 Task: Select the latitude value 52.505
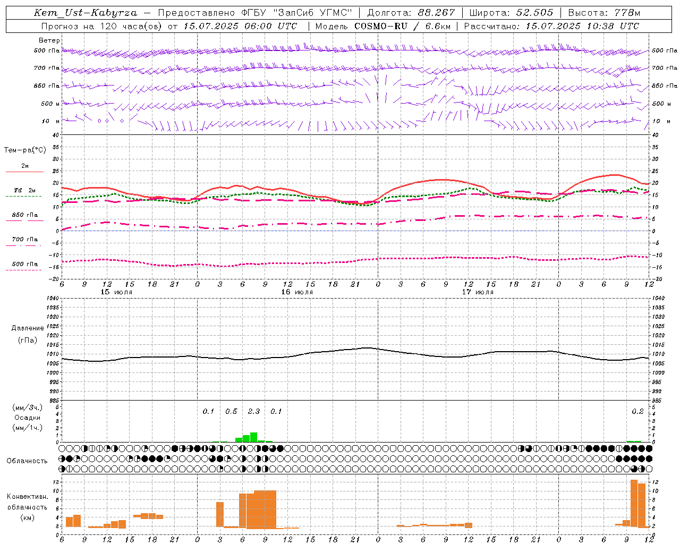click(534, 13)
